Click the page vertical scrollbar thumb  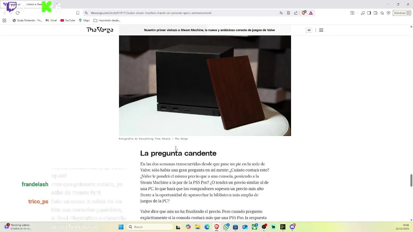point(411,180)
